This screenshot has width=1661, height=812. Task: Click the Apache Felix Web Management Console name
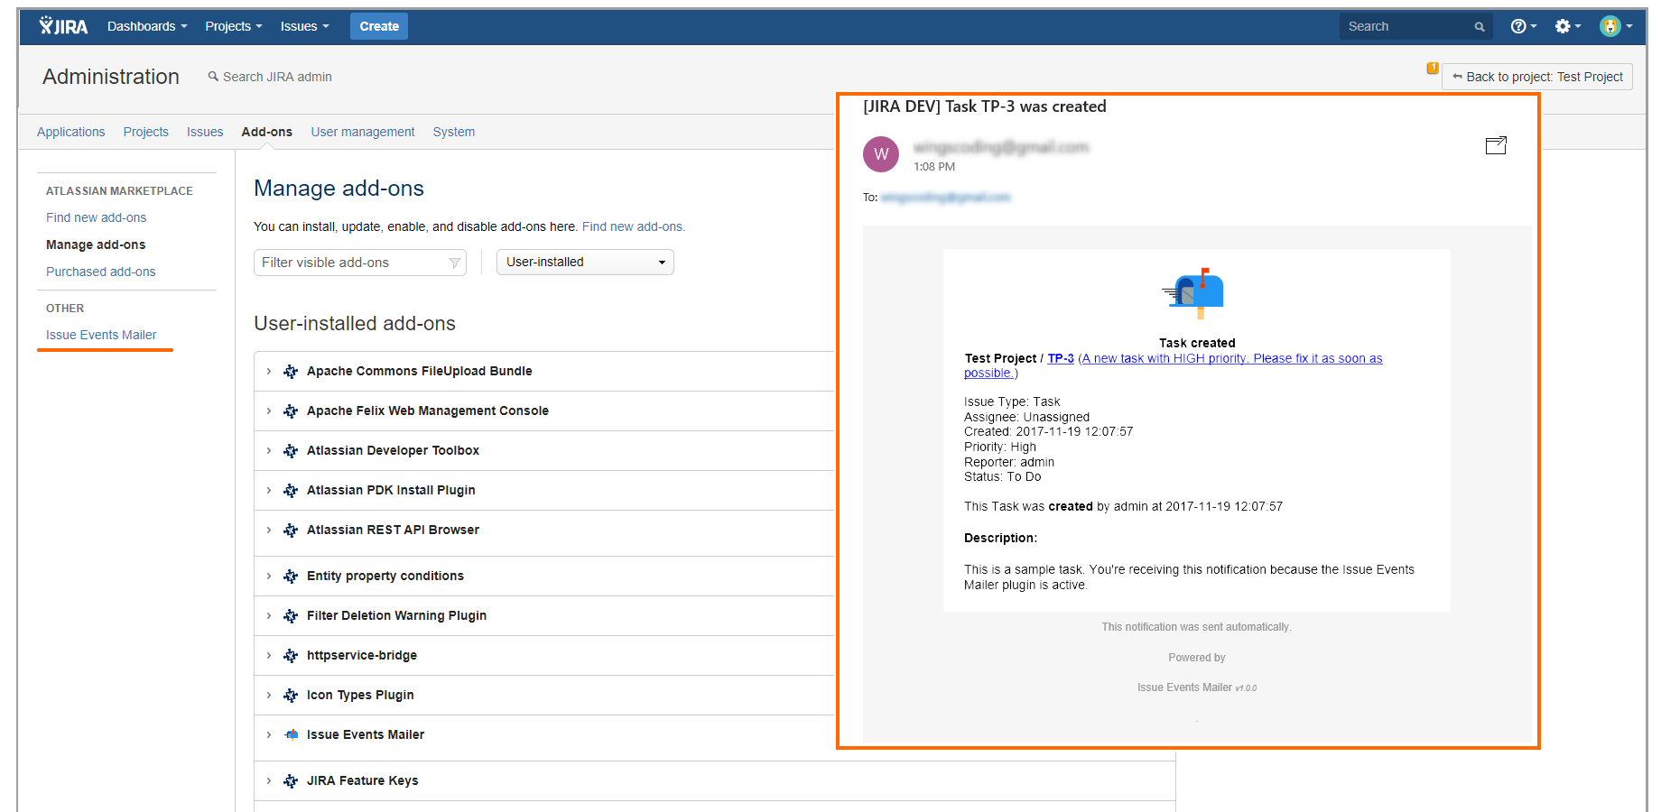click(428, 411)
